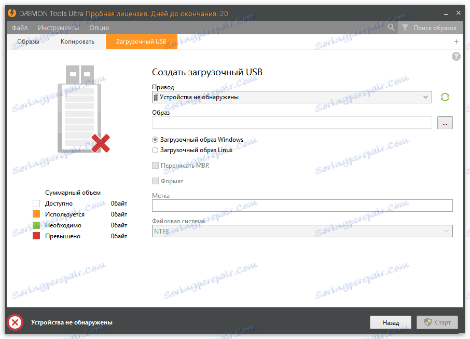
Task: Click the green Необходимо color swatch
Action: tap(36, 225)
